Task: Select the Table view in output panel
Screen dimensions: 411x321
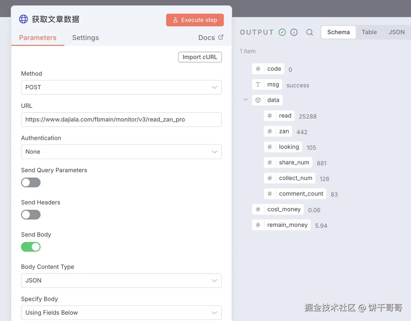Action: click(369, 32)
